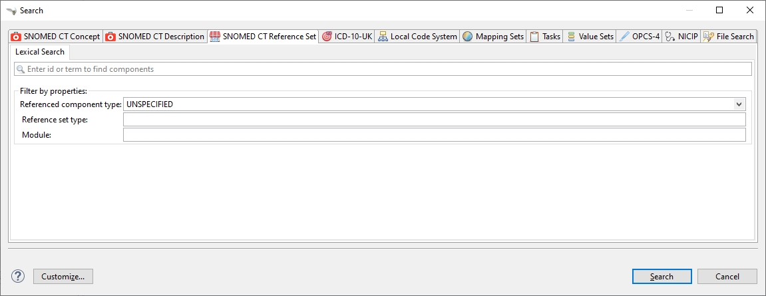Image resolution: width=766 pixels, height=296 pixels.
Task: Click the NICIP stethoscope icon
Action: point(670,37)
